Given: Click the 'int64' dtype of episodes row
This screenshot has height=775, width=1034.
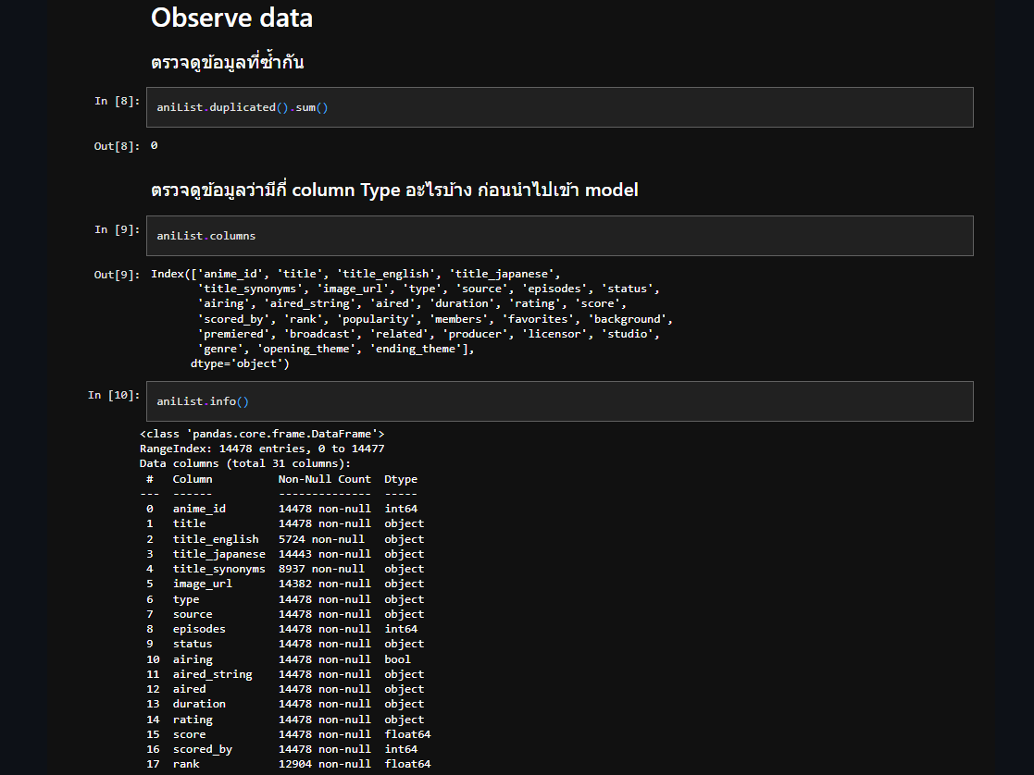Looking at the screenshot, I should click(401, 630).
